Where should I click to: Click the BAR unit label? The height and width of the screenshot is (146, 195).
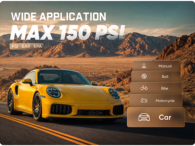26,46
